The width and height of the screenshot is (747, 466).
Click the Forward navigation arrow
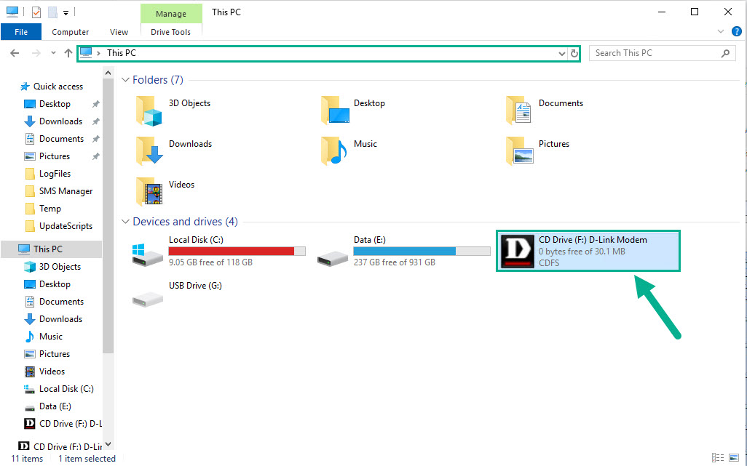(x=36, y=53)
